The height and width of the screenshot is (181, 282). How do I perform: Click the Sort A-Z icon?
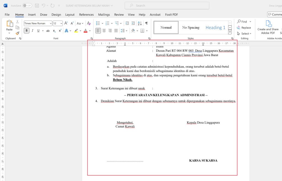click(x=140, y=23)
